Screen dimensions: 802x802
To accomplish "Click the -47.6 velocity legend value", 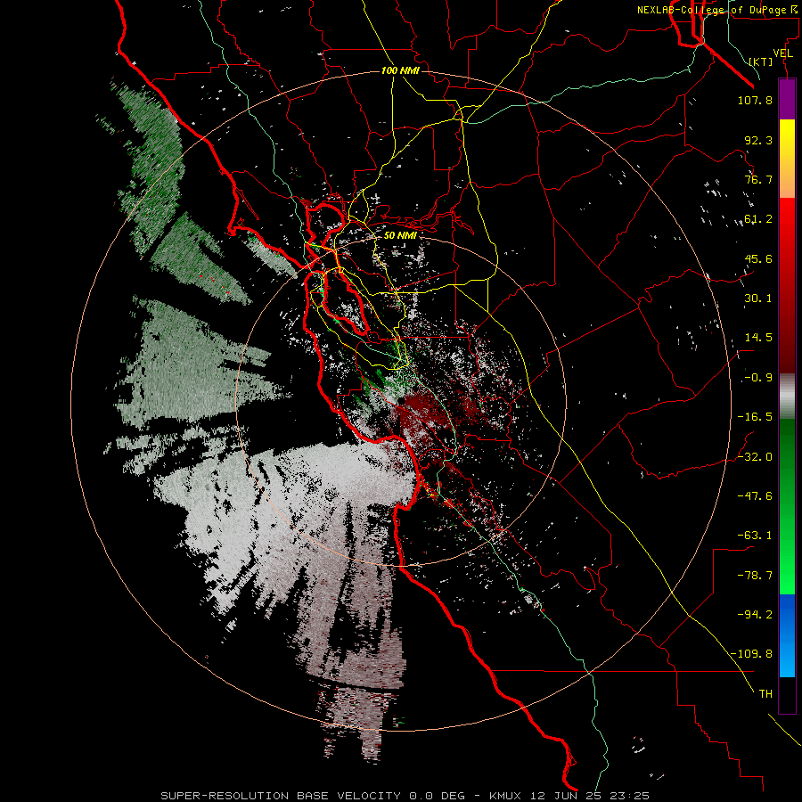I will 755,496.
